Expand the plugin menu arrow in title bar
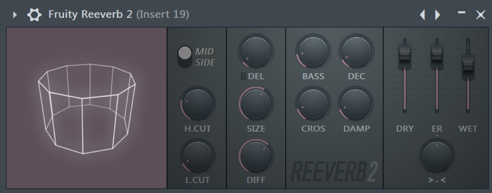Image resolution: width=492 pixels, height=193 pixels. click(15, 15)
